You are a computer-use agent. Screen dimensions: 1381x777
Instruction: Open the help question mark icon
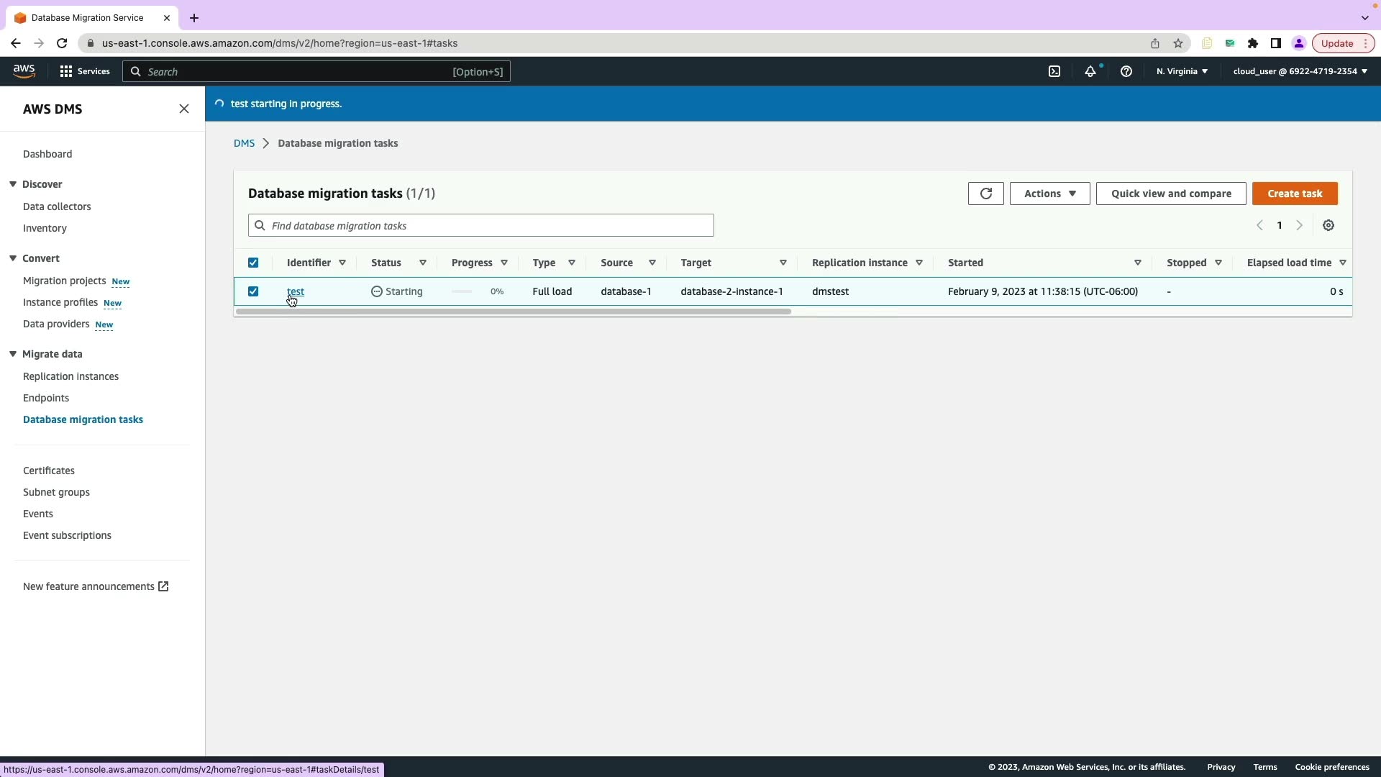click(1126, 71)
